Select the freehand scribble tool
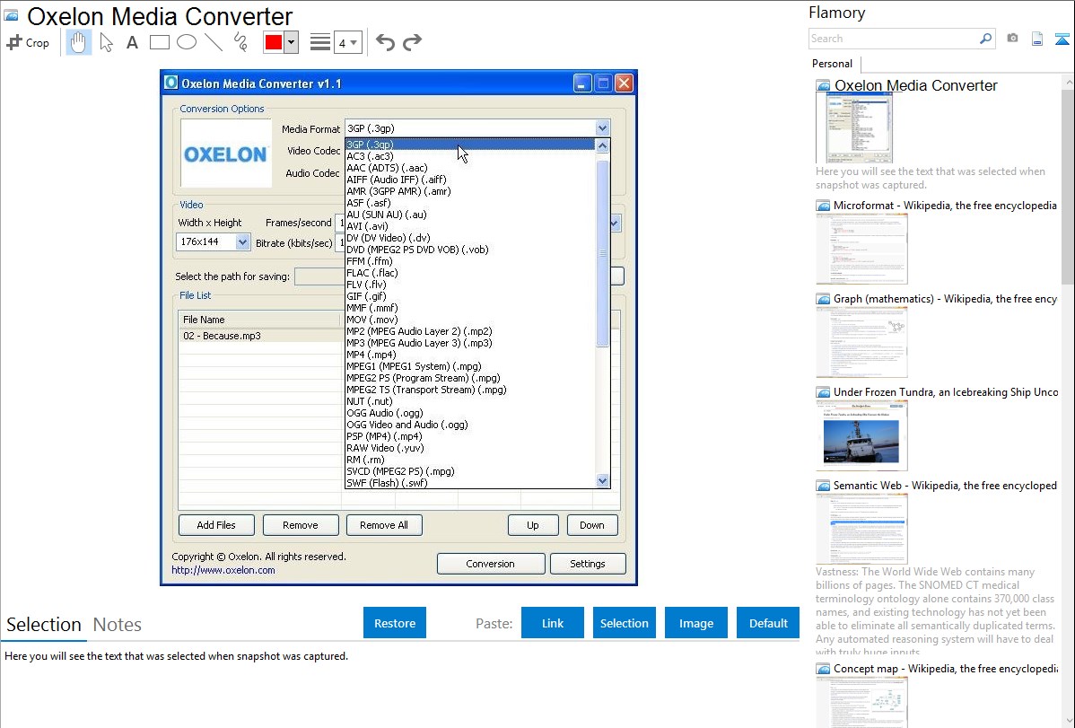1075x728 pixels. [x=240, y=42]
